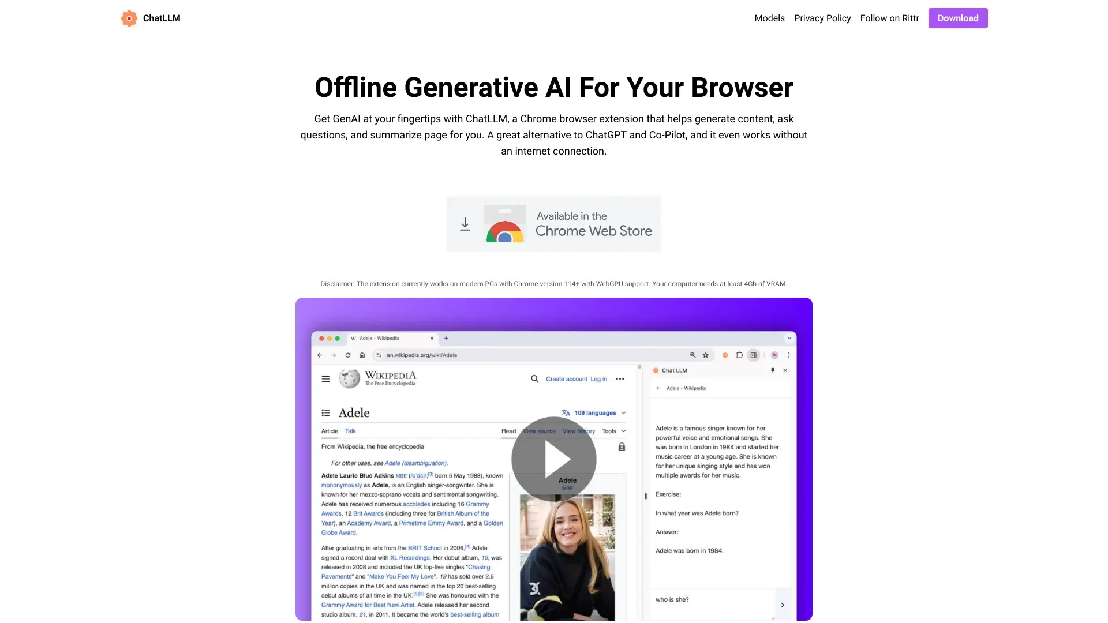This screenshot has height=623, width=1108.
Task: Click the Wikipedia hamburger menu expander
Action: [325, 379]
